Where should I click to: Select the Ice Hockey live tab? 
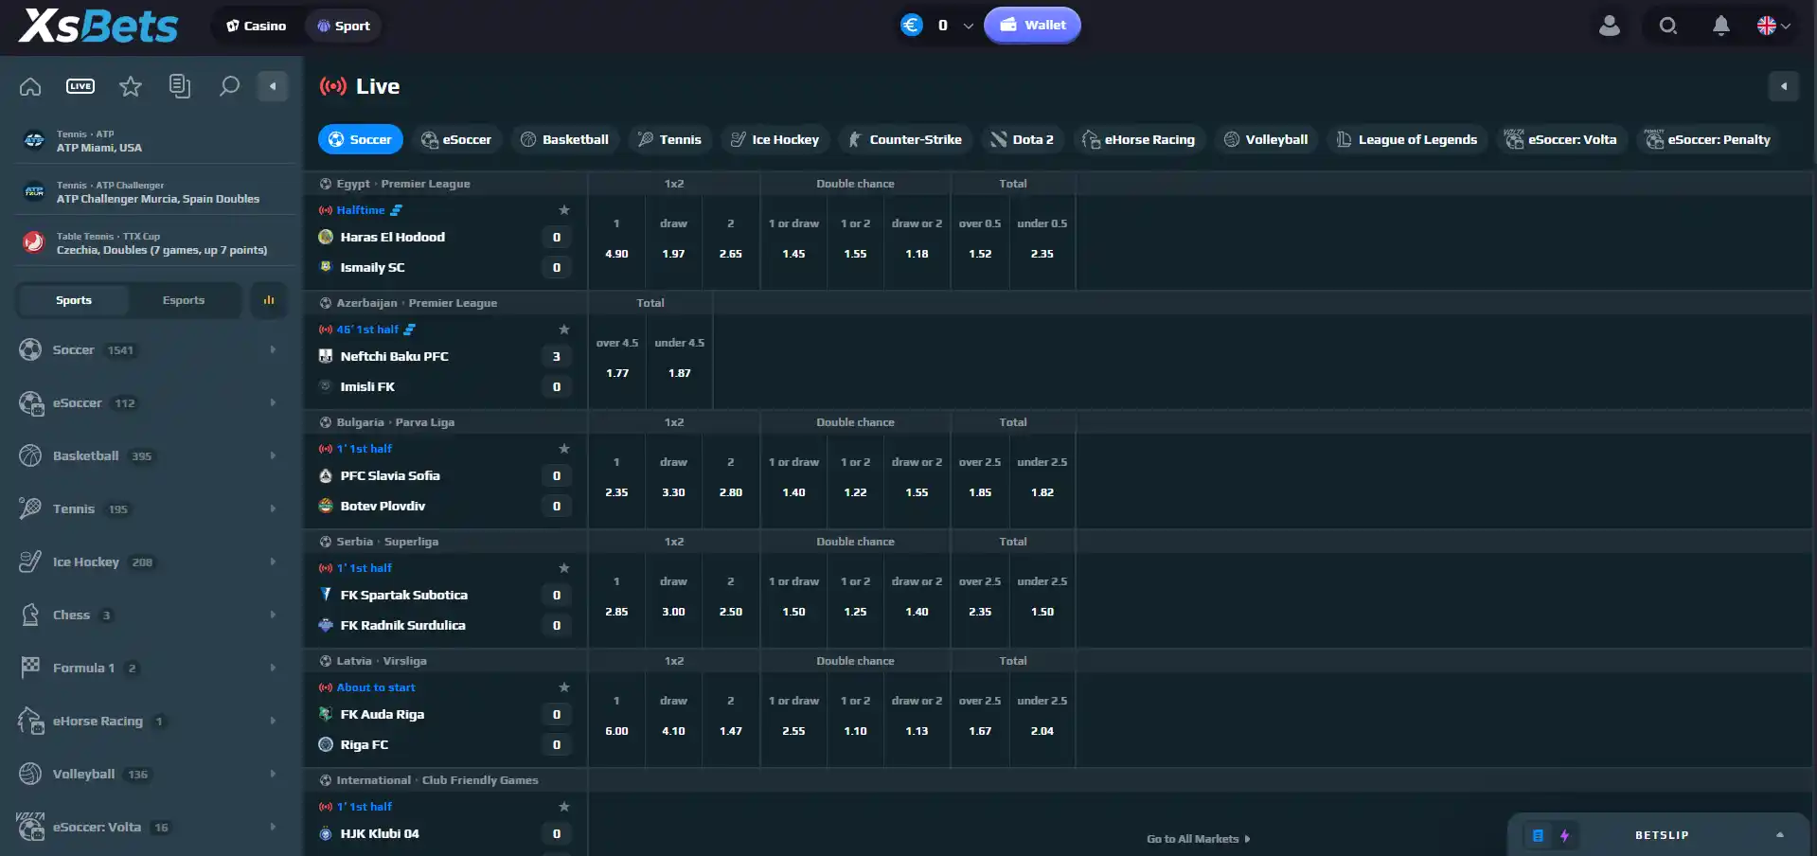775,139
